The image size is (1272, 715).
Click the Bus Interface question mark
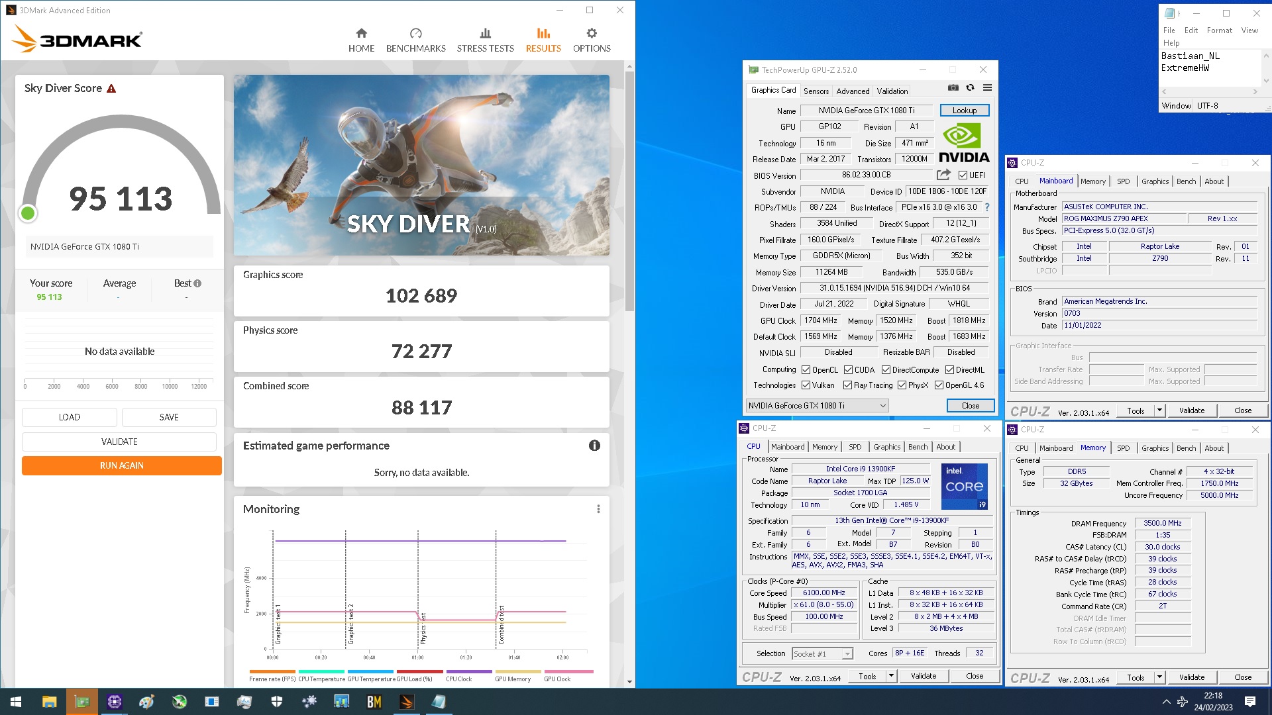[x=987, y=207]
